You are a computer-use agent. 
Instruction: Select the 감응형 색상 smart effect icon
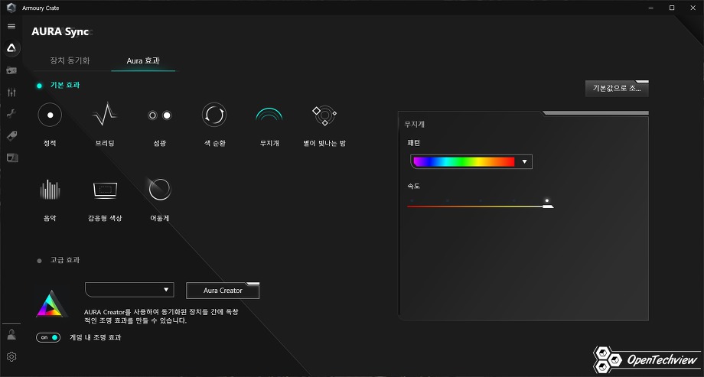pyautogui.click(x=105, y=190)
